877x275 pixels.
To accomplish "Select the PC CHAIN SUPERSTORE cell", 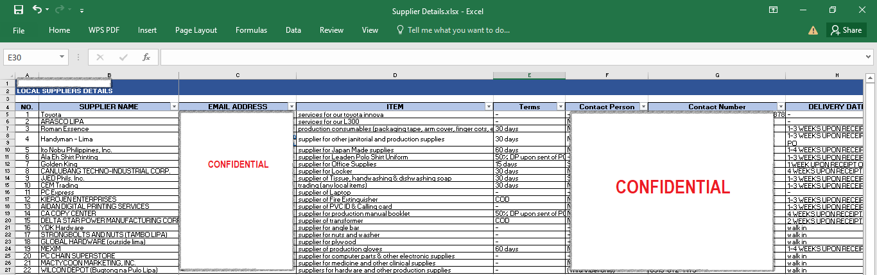I will pos(109,256).
